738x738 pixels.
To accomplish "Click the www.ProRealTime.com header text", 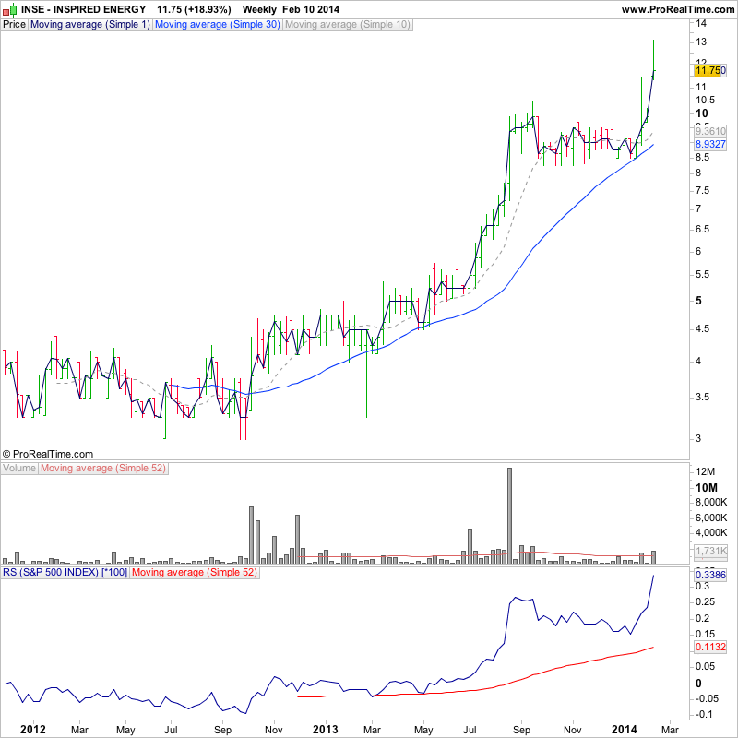I will click(x=678, y=9).
